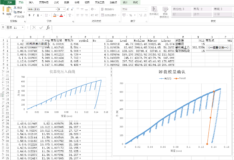The height and width of the screenshot is (160, 234).
Task: Click the Copy (复制) icon
Action: click(15, 12)
